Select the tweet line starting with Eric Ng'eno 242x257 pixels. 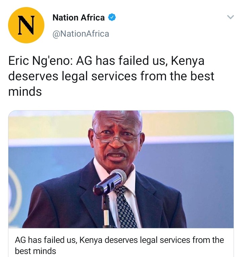click(x=106, y=61)
